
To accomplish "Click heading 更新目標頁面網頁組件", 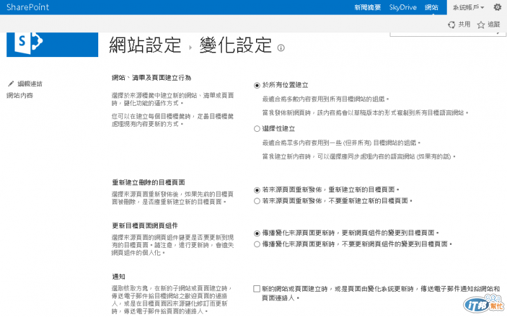I will [145, 226].
